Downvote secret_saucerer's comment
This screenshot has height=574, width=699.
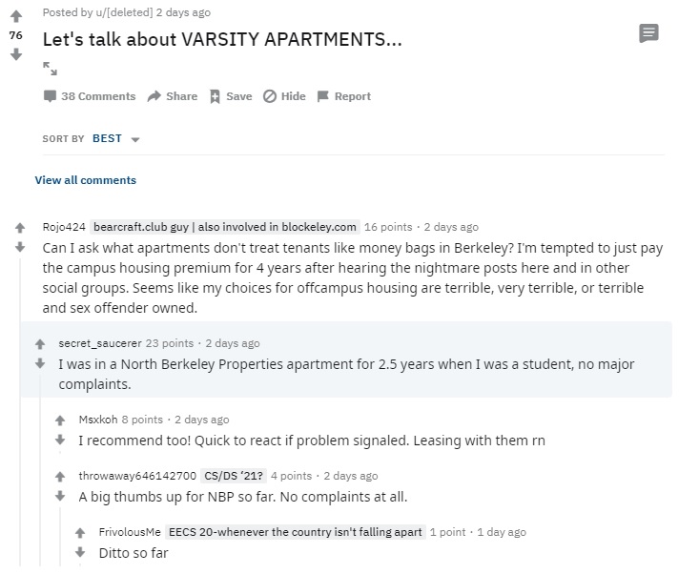[40, 363]
